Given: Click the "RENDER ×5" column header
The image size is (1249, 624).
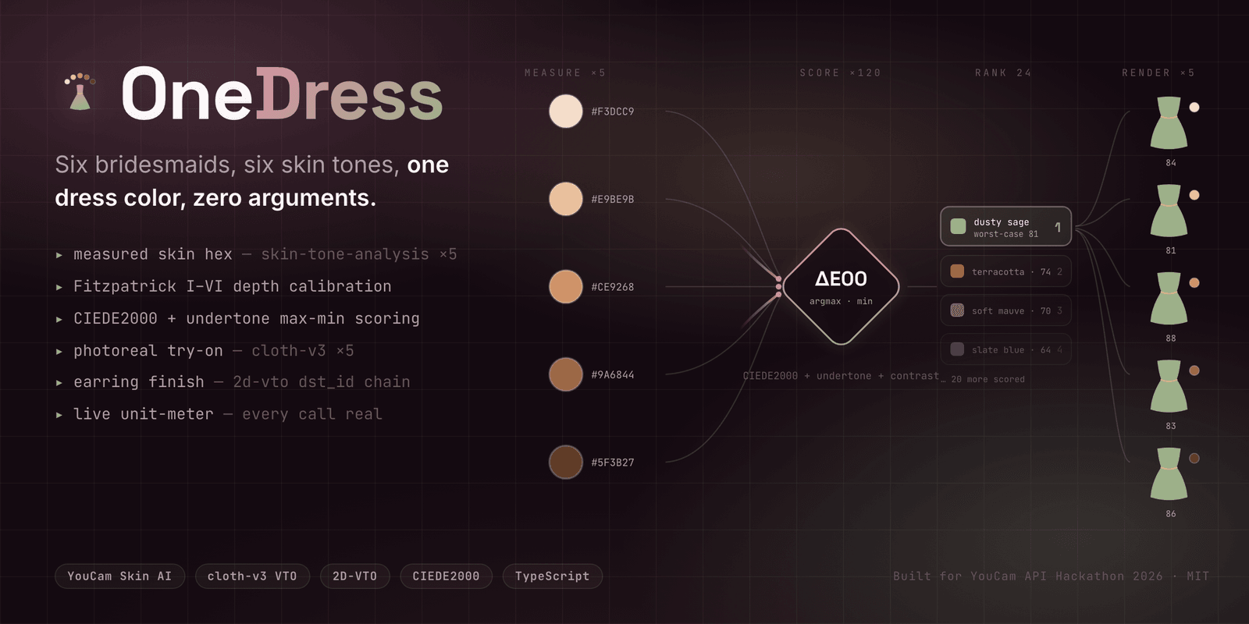Looking at the screenshot, I should (x=1158, y=73).
